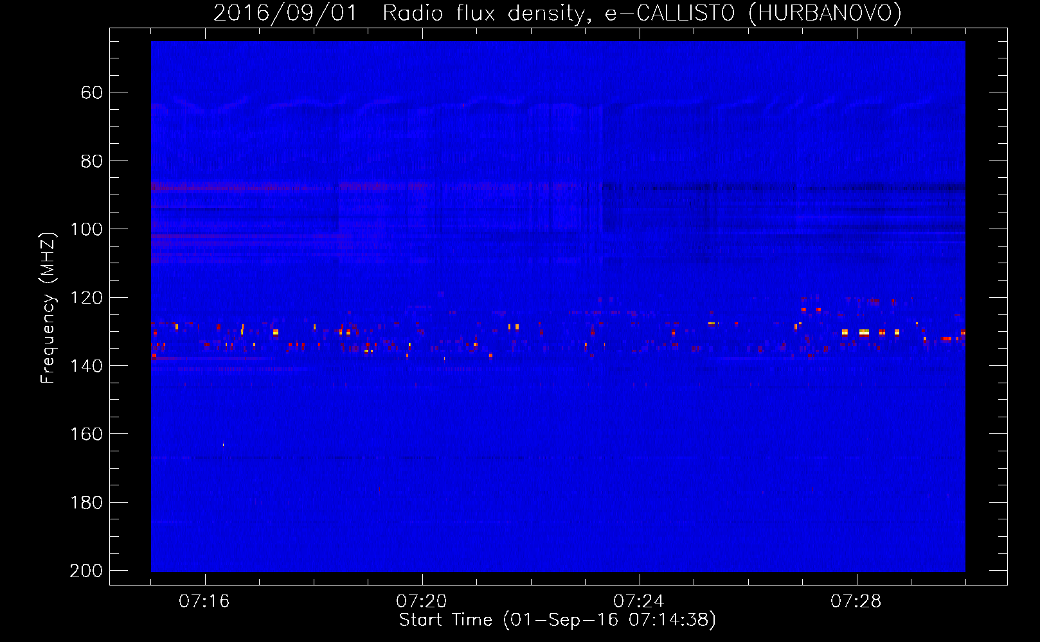1040x642 pixels.
Task: Click the frequency tick label 180
Action: pos(86,503)
